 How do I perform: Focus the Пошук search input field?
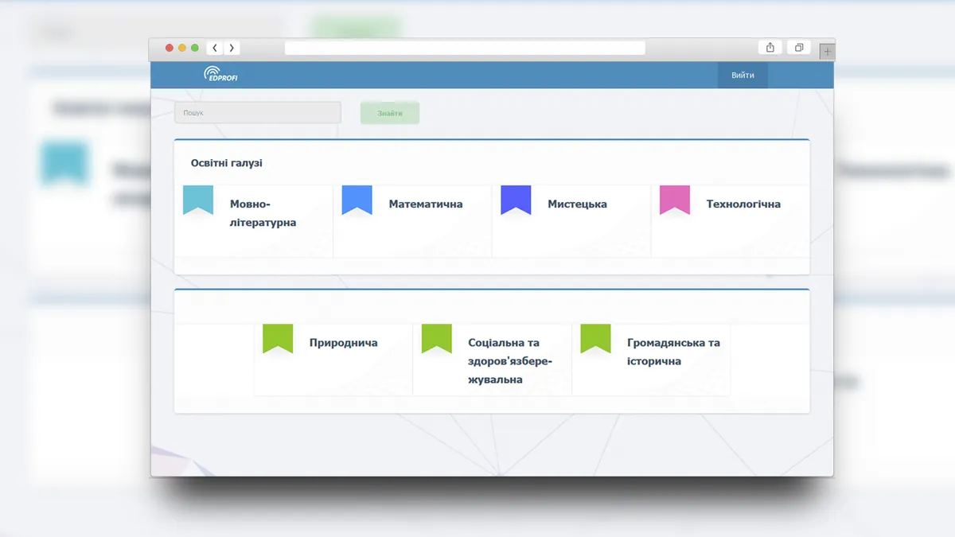258,113
